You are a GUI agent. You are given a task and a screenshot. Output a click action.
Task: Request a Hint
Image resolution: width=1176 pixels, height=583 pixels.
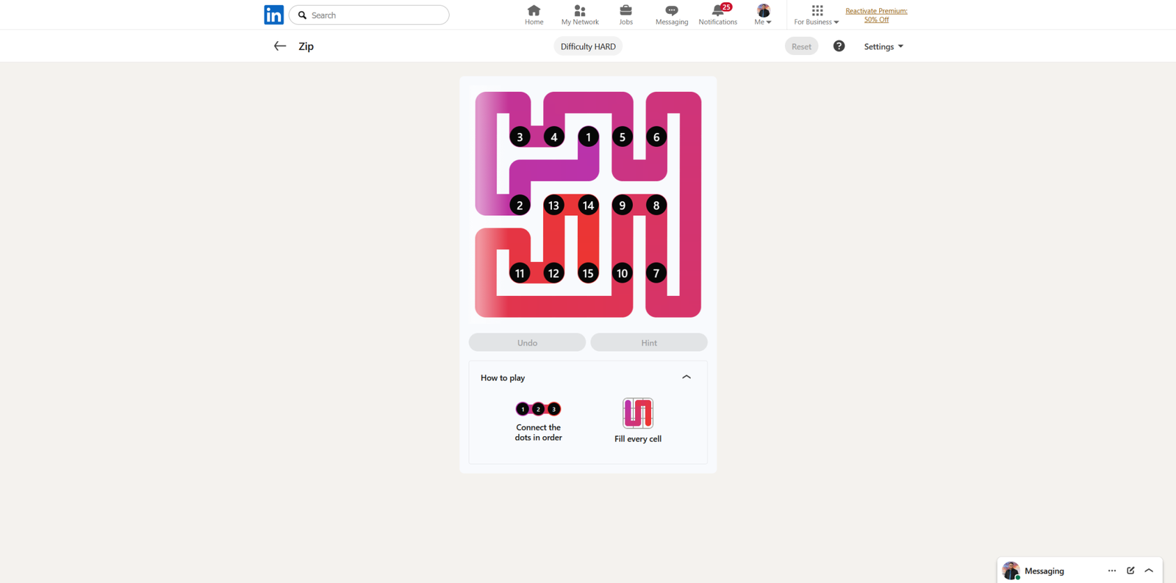(x=648, y=343)
